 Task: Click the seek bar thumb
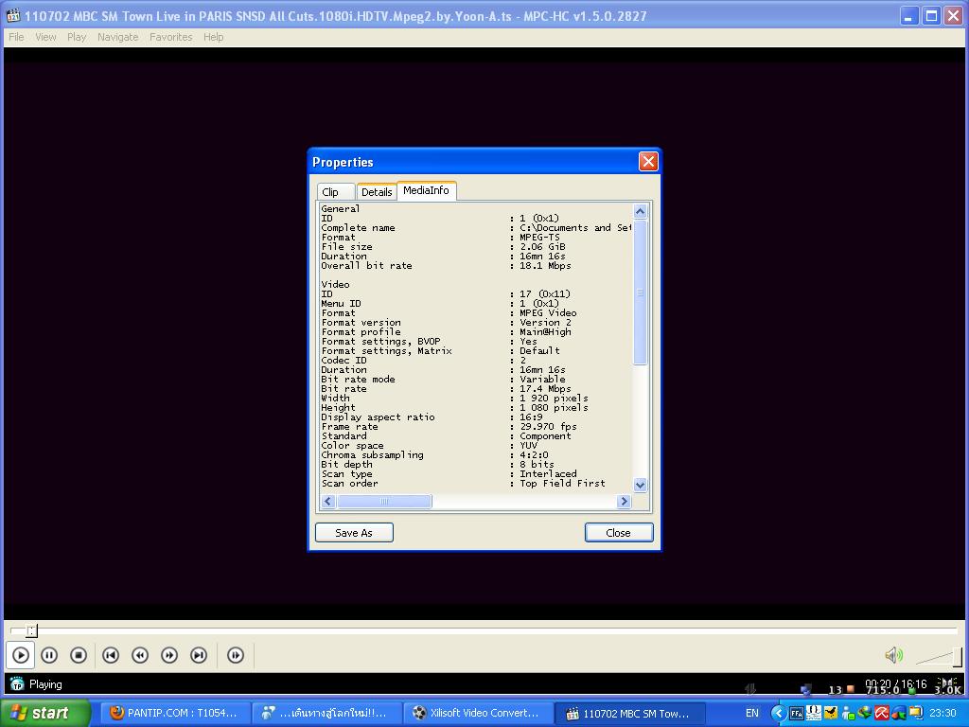[31, 630]
